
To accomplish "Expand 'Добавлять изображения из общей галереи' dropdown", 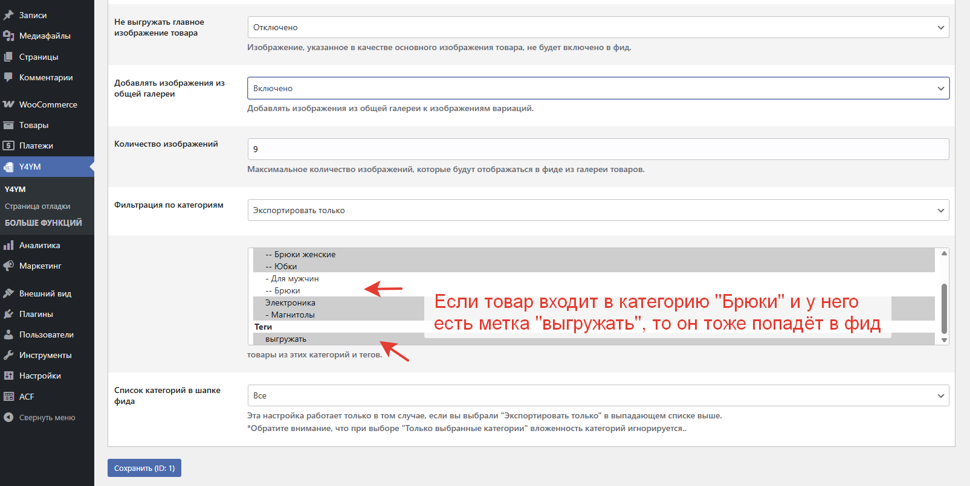I will (x=598, y=88).
